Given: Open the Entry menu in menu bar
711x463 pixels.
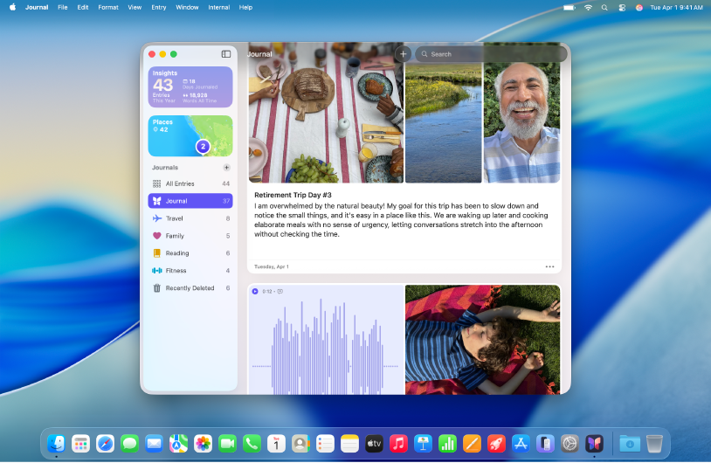Looking at the screenshot, I should 158,7.
